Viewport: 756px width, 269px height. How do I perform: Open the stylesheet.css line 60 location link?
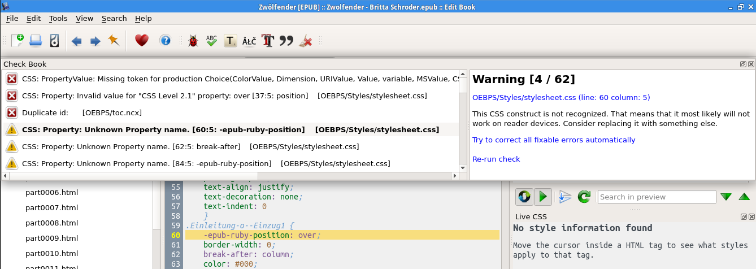[x=561, y=97]
